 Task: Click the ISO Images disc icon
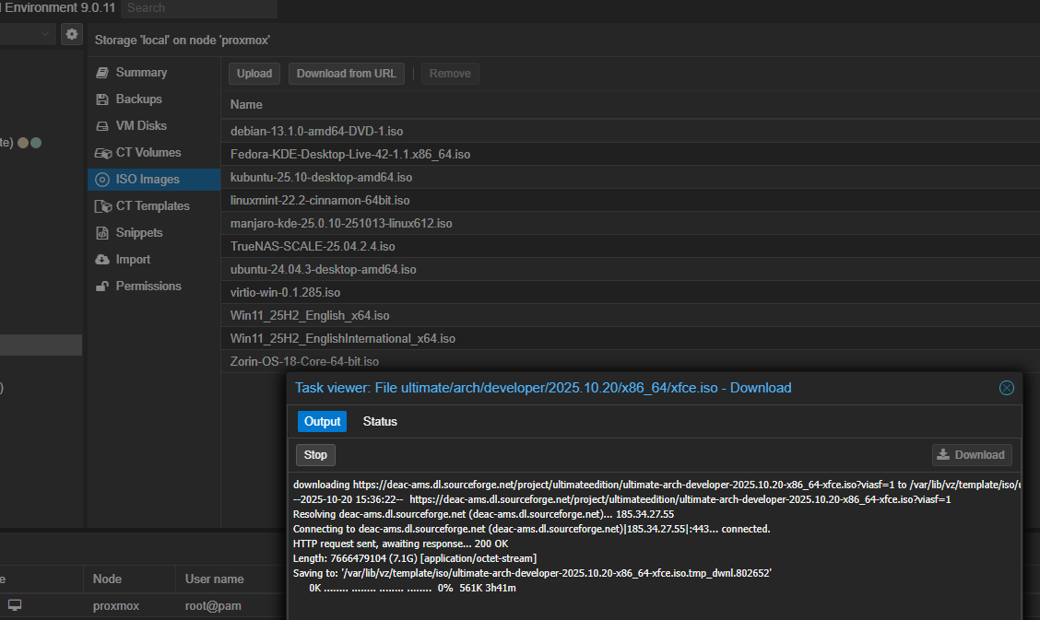point(102,180)
